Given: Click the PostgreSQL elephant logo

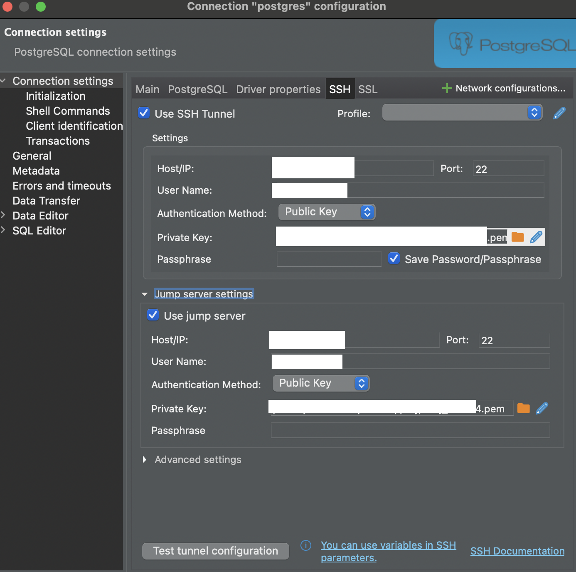Looking at the screenshot, I should coord(460,43).
